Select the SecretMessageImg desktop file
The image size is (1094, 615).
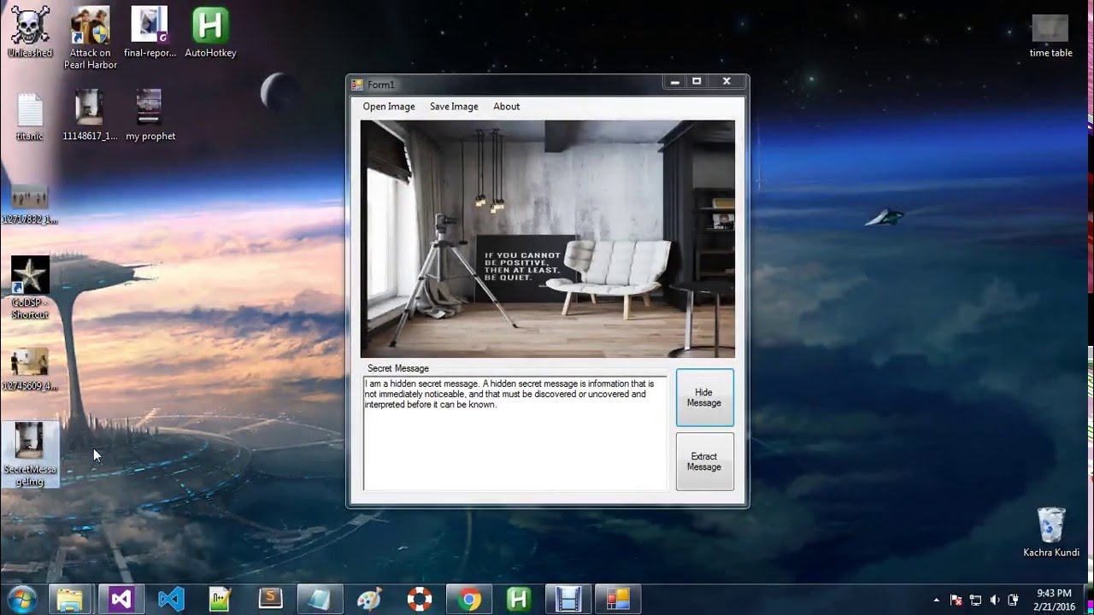(x=30, y=454)
